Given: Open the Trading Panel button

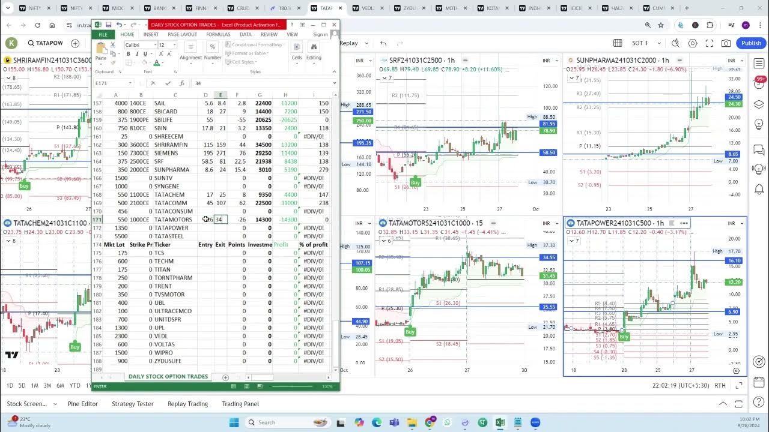Looking at the screenshot, I should 240,404.
